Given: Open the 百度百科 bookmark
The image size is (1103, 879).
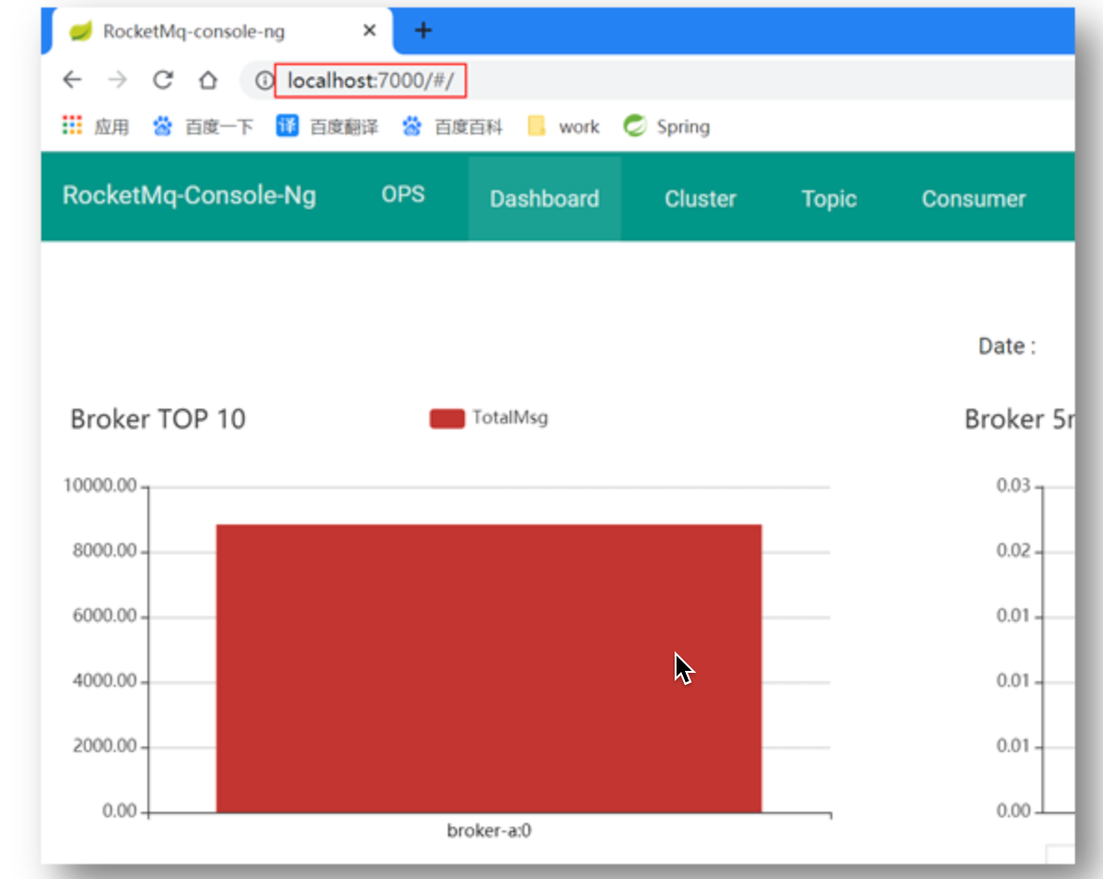Looking at the screenshot, I should (453, 127).
